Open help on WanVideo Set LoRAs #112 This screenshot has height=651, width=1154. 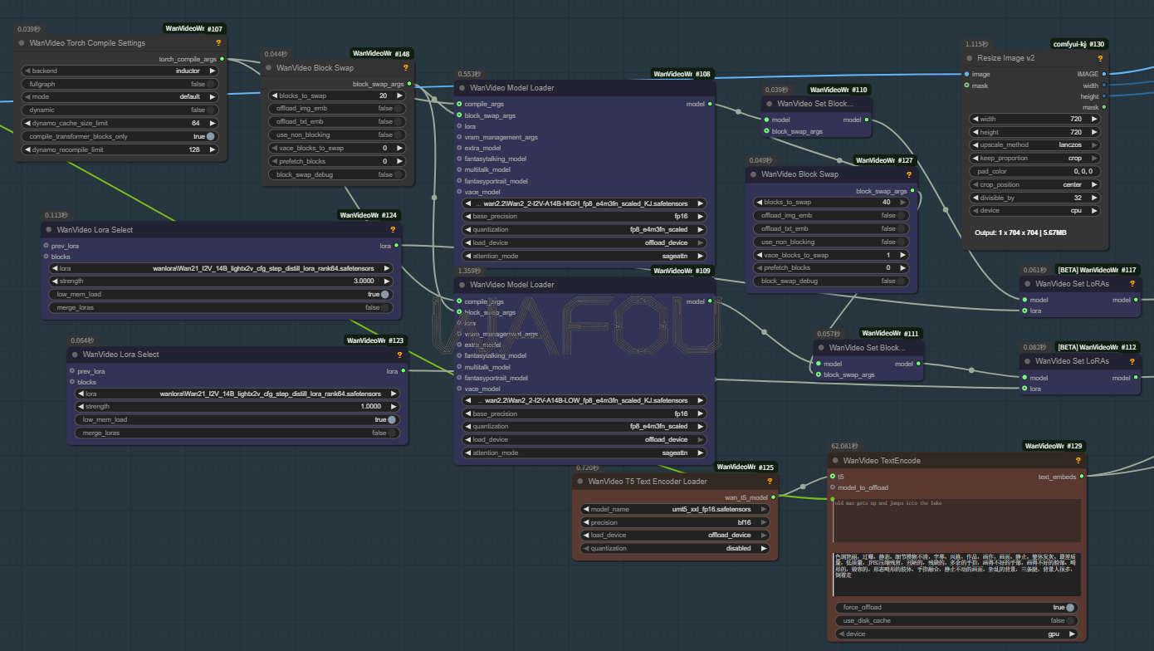1133,361
